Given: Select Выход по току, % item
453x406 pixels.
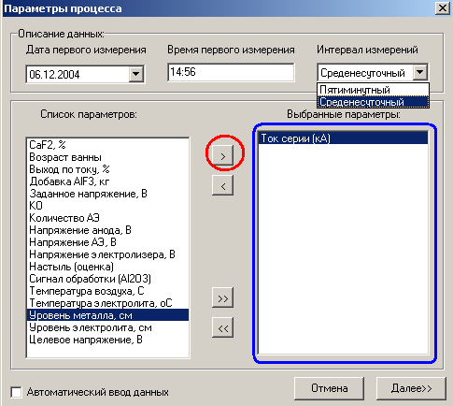Looking at the screenshot, I should tap(107, 169).
